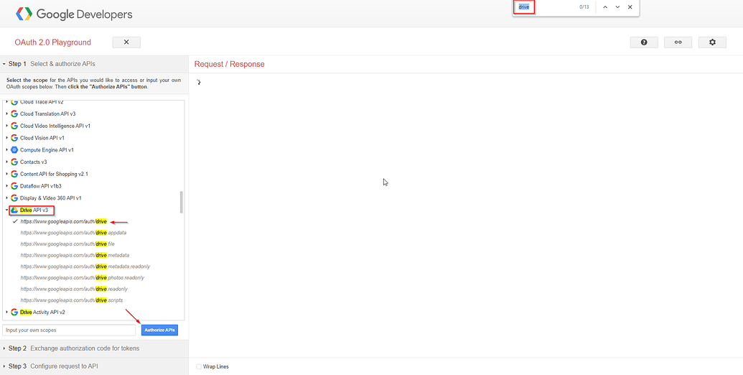Click the Google Developers logo
The image size is (743, 375).
74,14
